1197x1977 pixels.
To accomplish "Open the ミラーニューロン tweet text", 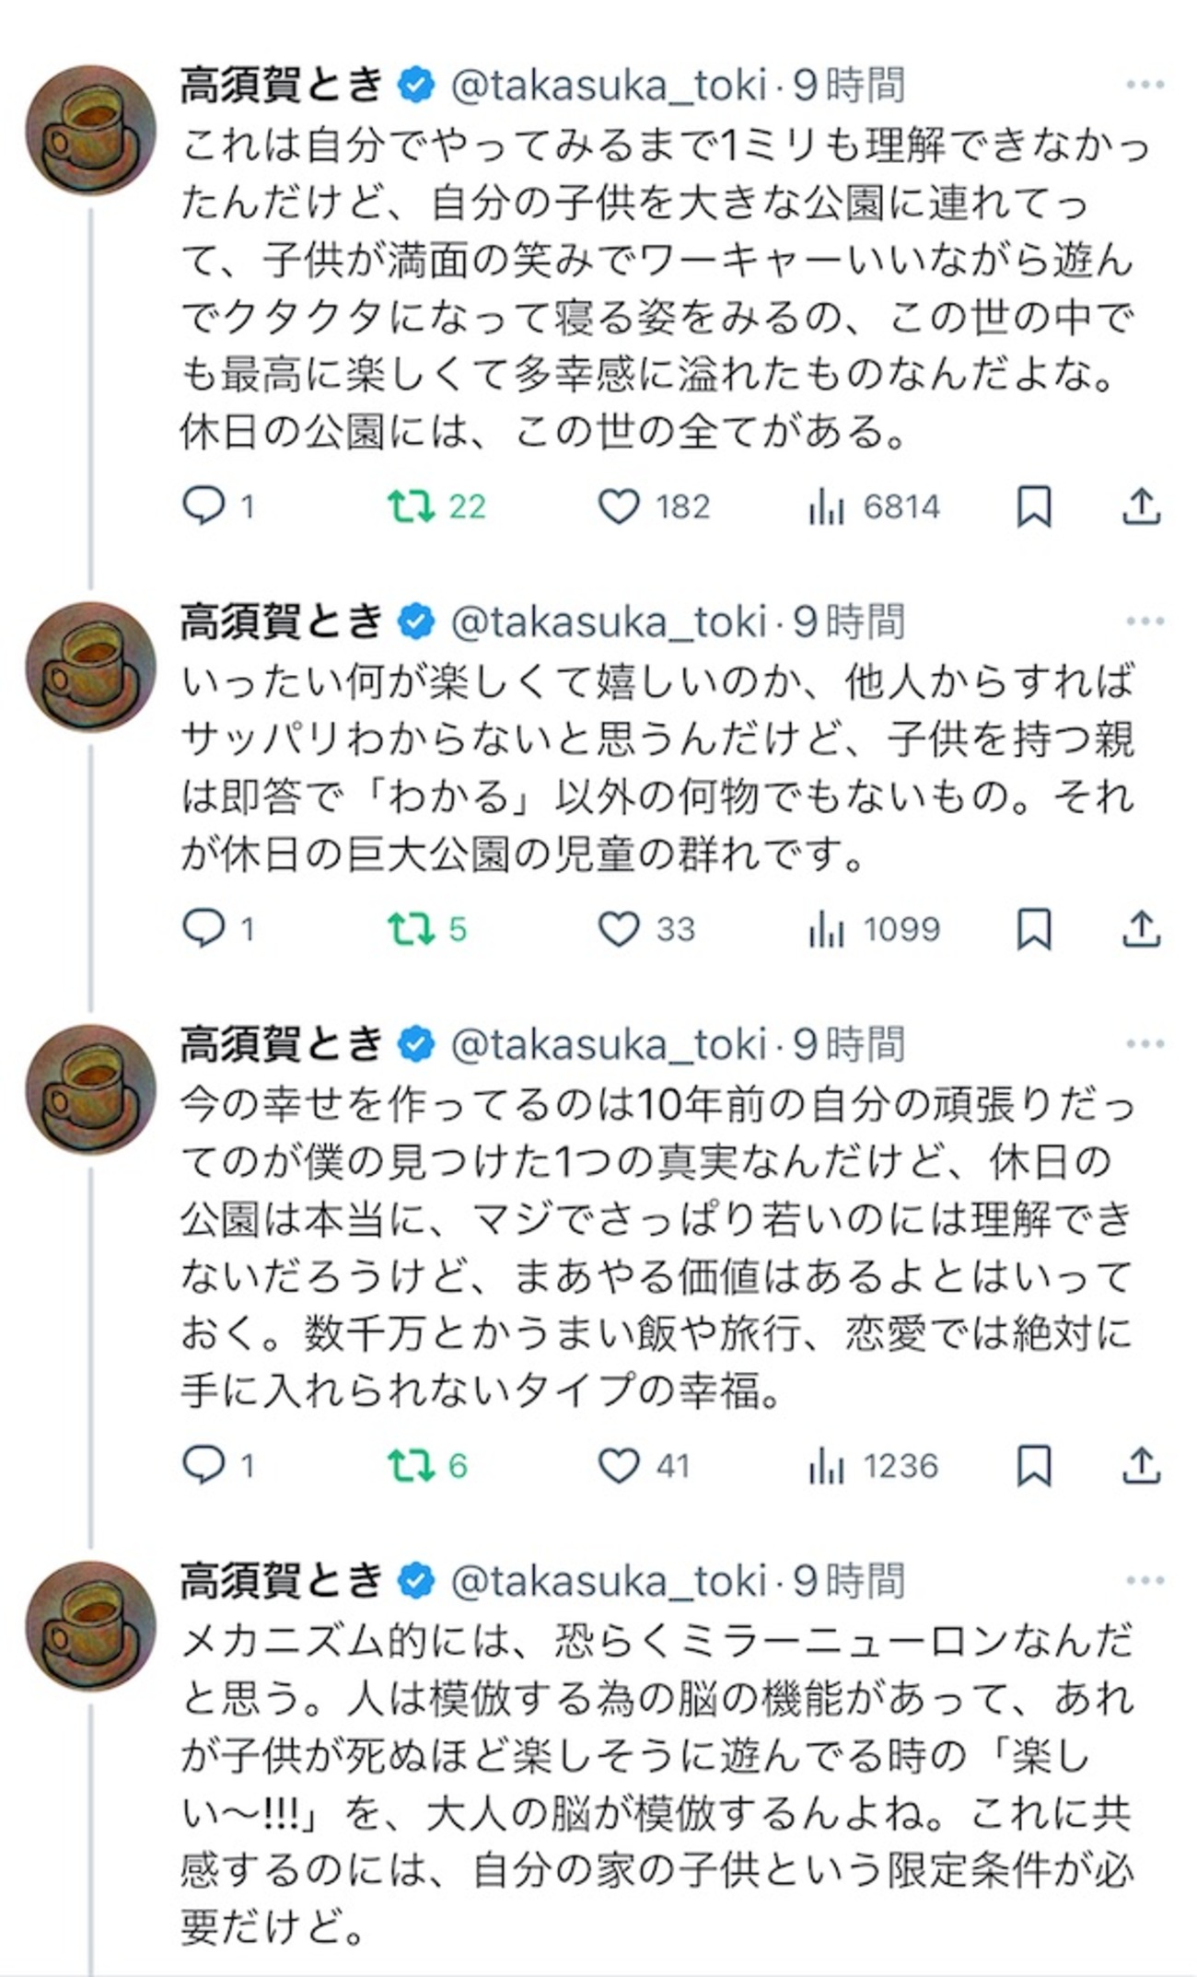I will pyautogui.click(x=656, y=1782).
